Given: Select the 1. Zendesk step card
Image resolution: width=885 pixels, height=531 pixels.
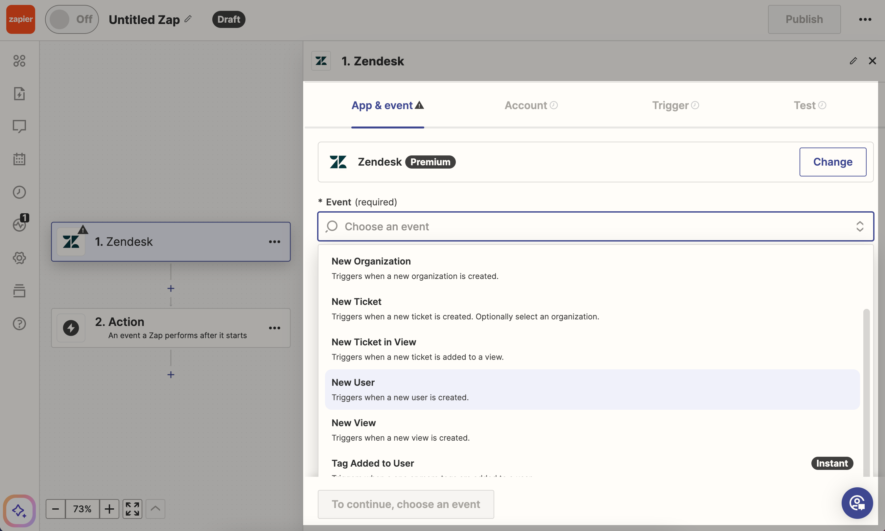Looking at the screenshot, I should tap(171, 242).
